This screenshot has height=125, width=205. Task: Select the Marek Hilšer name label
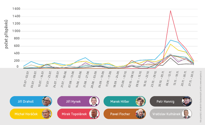120,101
